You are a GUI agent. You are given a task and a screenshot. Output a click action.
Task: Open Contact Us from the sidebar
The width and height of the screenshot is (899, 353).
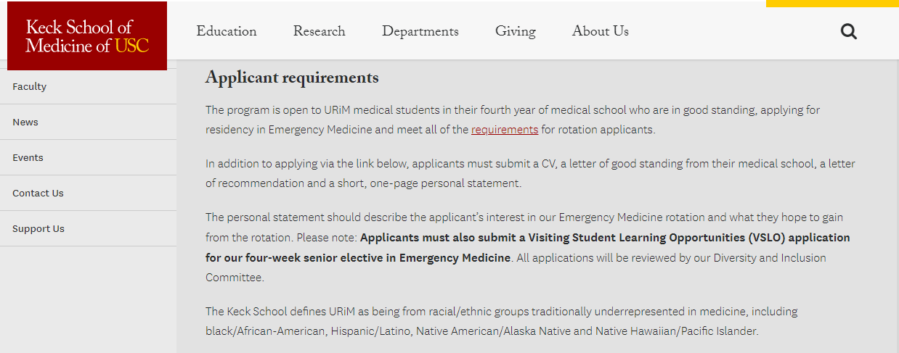(38, 193)
